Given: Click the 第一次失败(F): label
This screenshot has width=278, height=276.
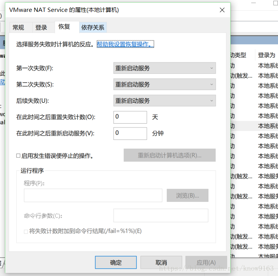Looking at the screenshot, I should click(35, 68).
